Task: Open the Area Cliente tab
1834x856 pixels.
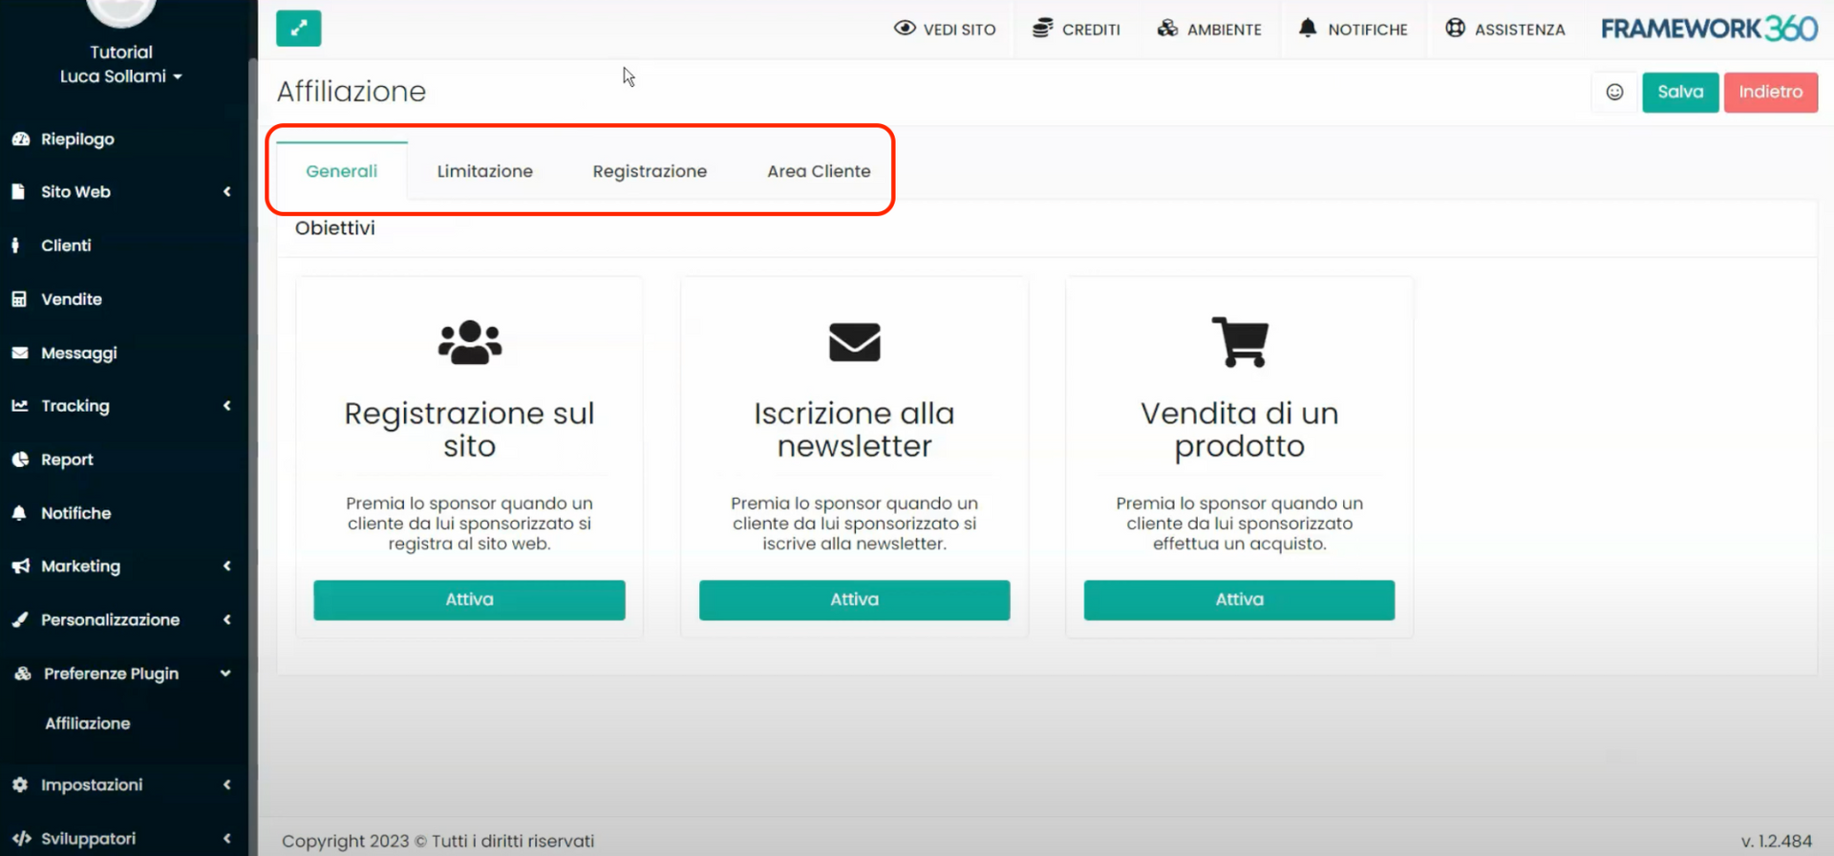Action: (x=819, y=171)
